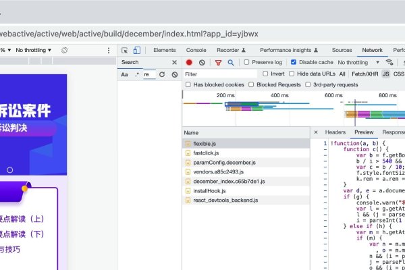The width and height of the screenshot is (405, 270).
Task: Click the inspect element selector icon
Action: click(x=125, y=50)
